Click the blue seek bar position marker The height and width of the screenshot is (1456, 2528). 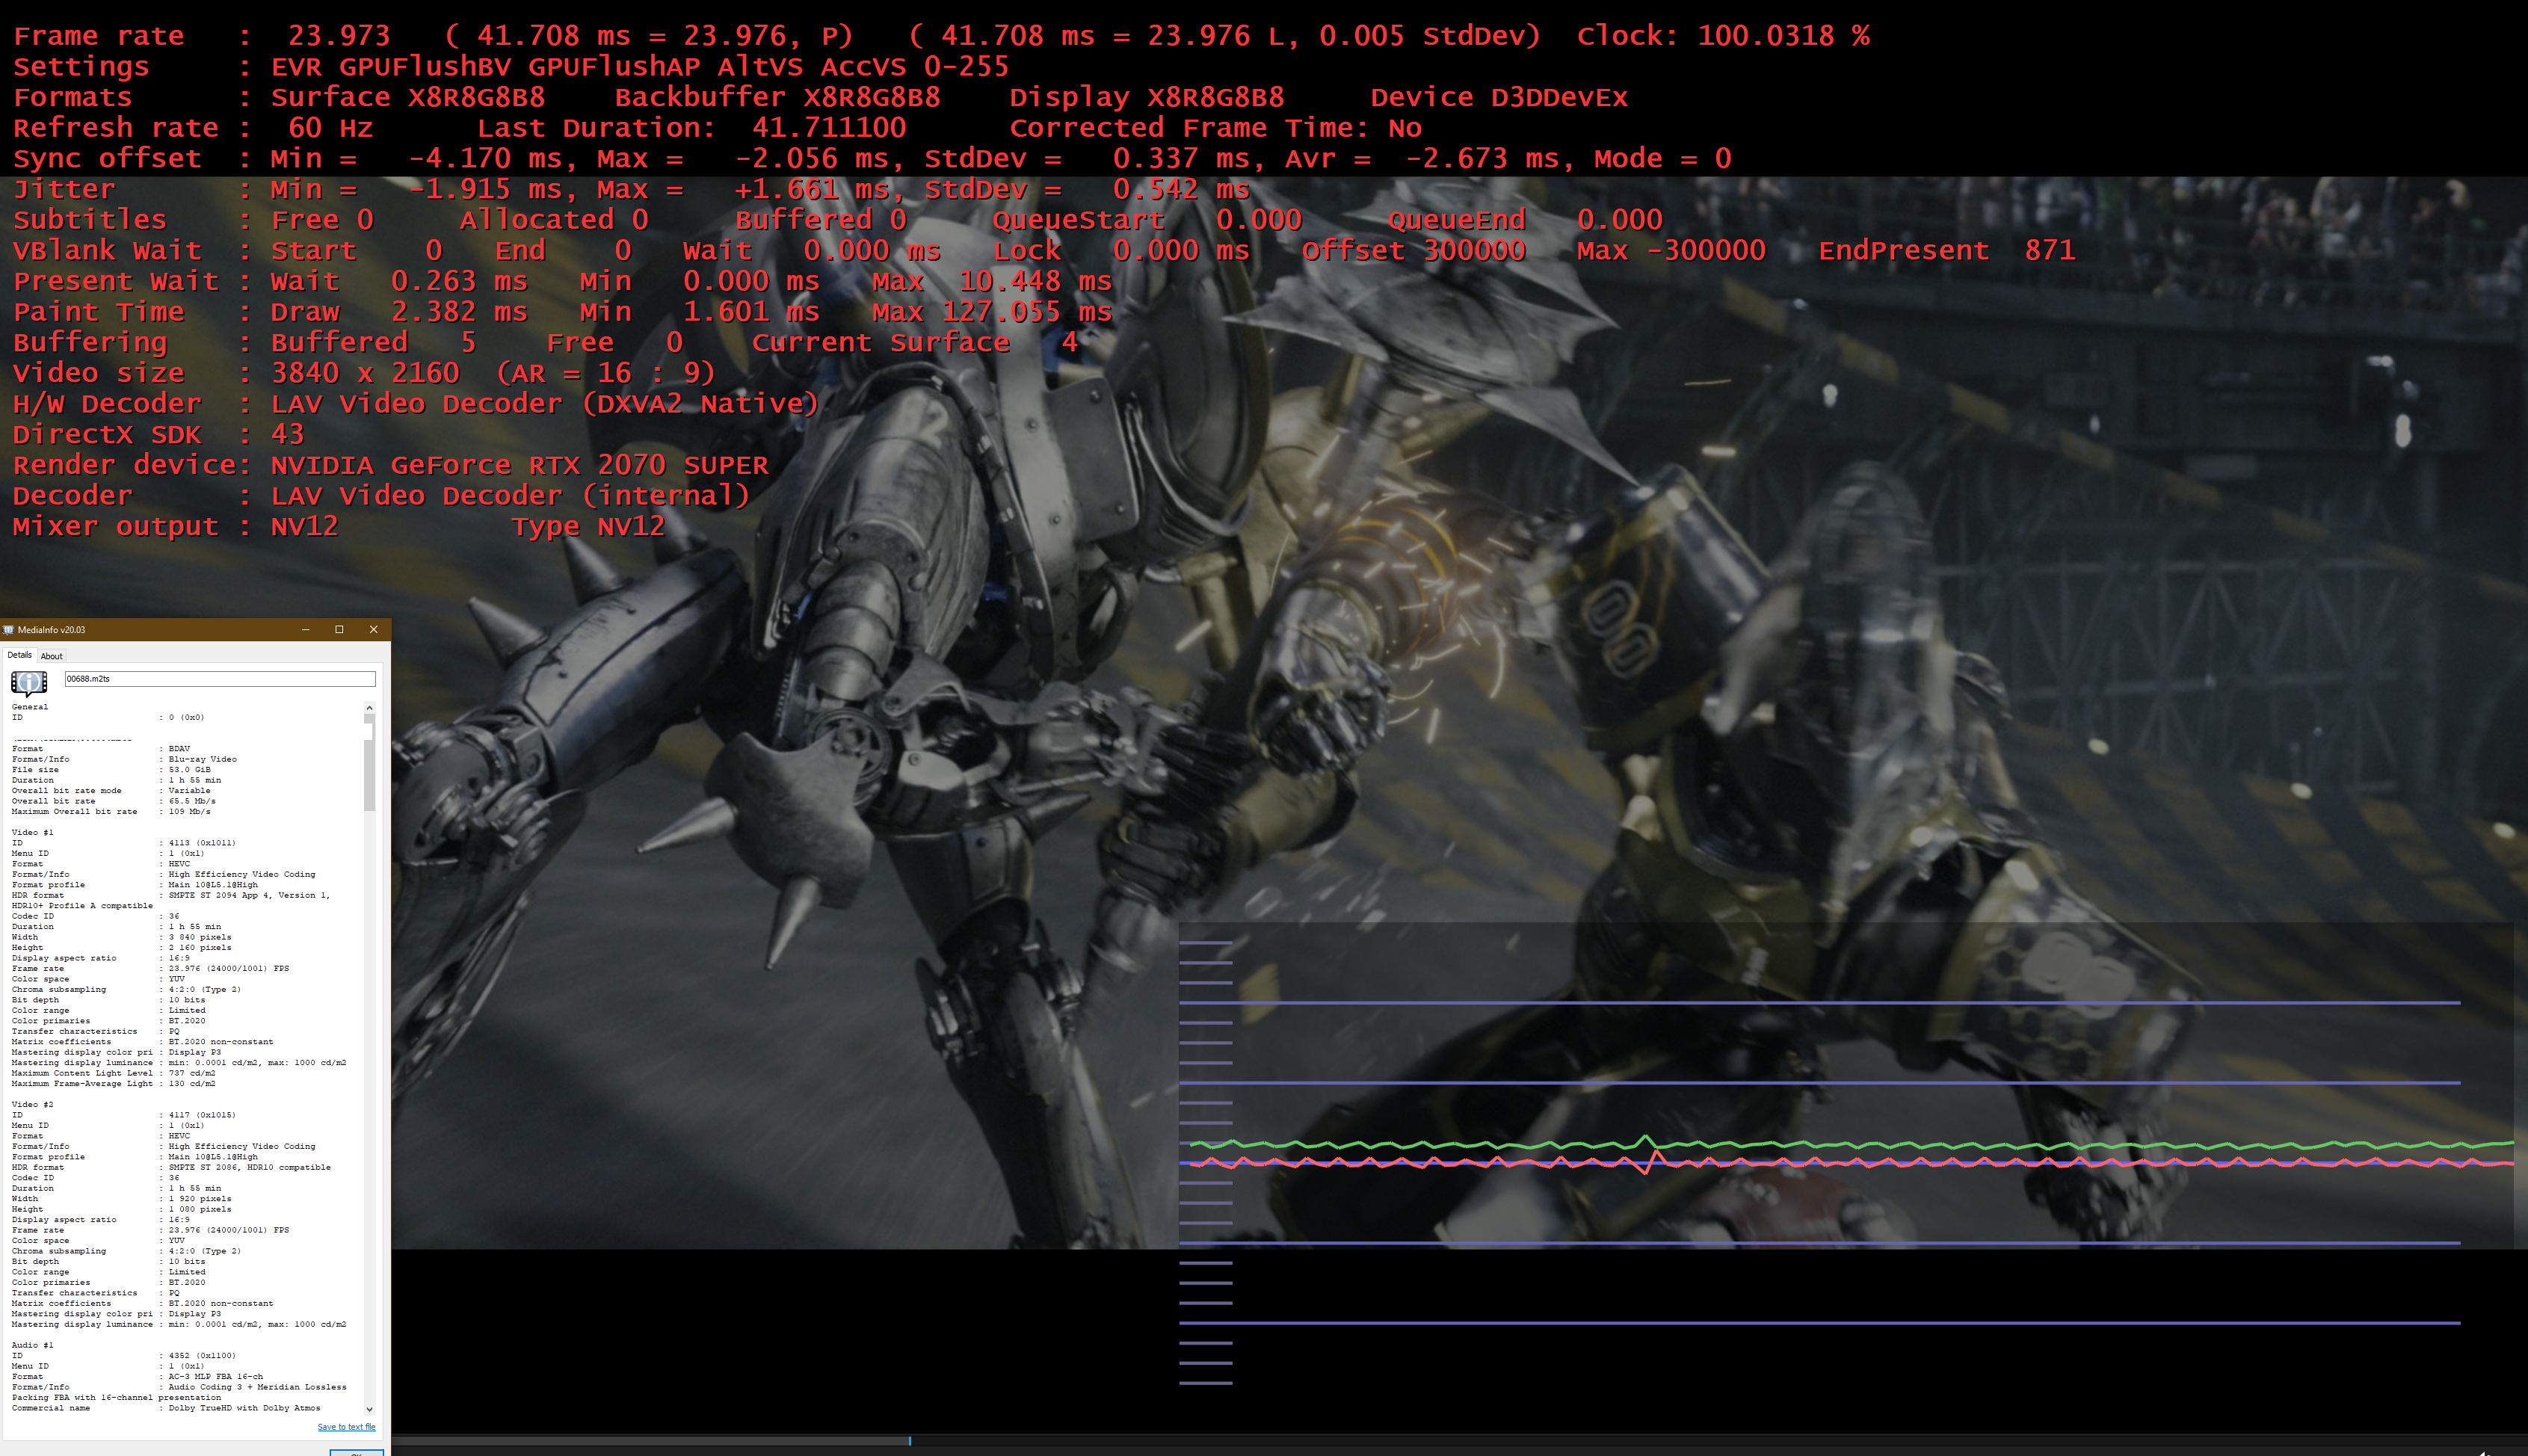(909, 1441)
